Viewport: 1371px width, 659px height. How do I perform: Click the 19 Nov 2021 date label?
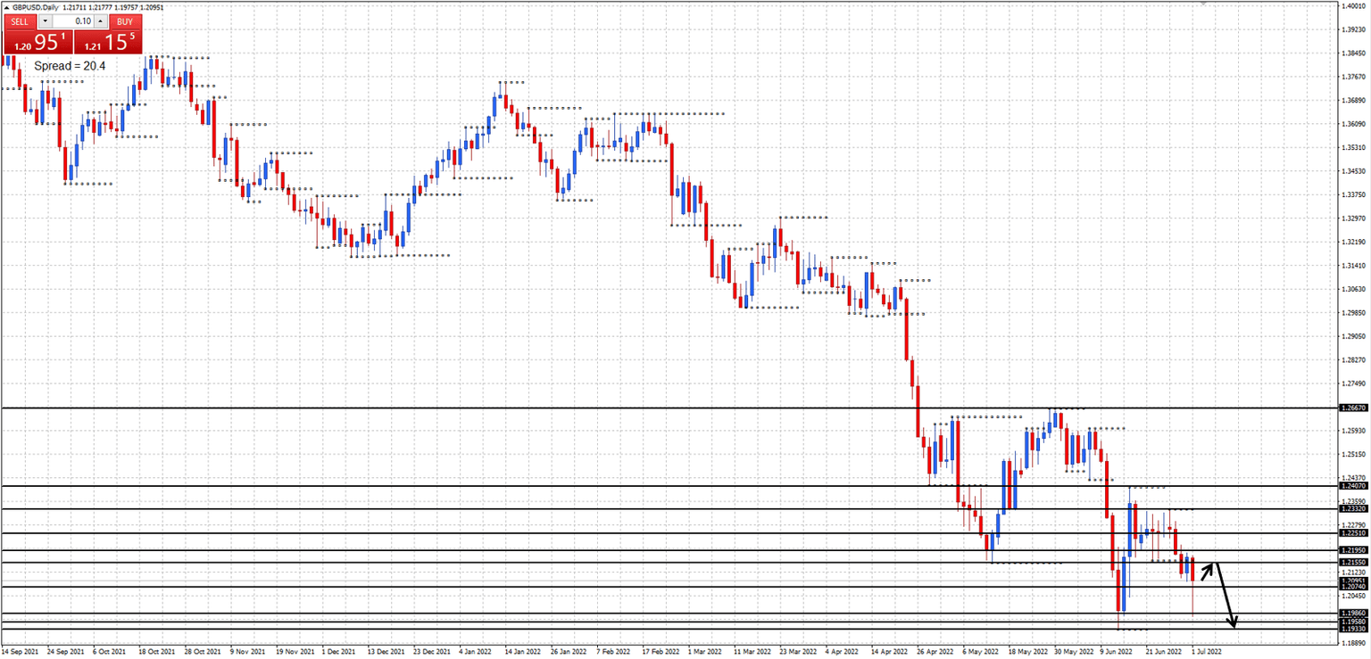(x=294, y=652)
